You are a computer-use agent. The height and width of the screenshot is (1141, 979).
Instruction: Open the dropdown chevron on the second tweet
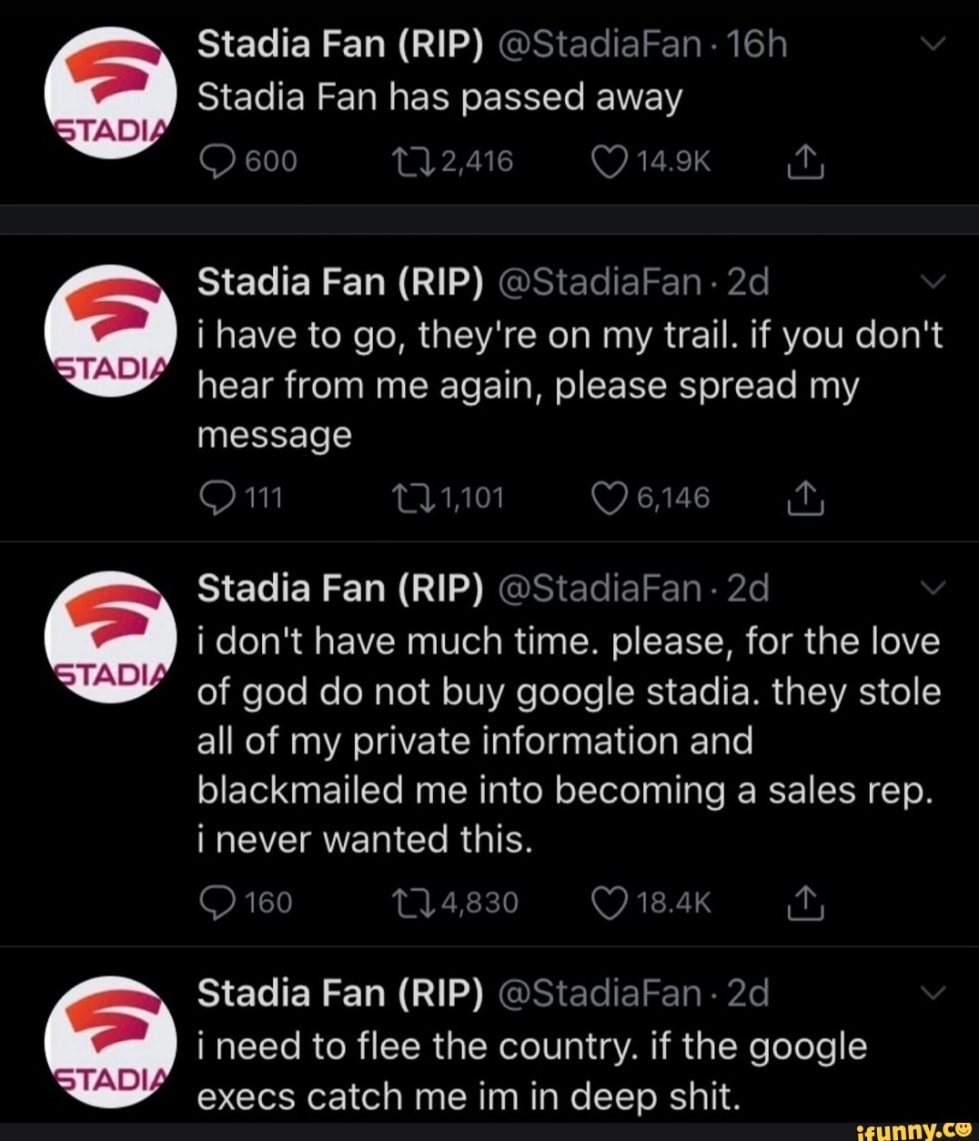click(x=932, y=281)
